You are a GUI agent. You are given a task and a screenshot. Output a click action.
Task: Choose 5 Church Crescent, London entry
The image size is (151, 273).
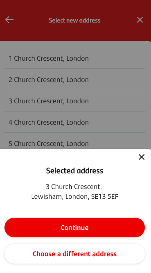click(x=74, y=141)
